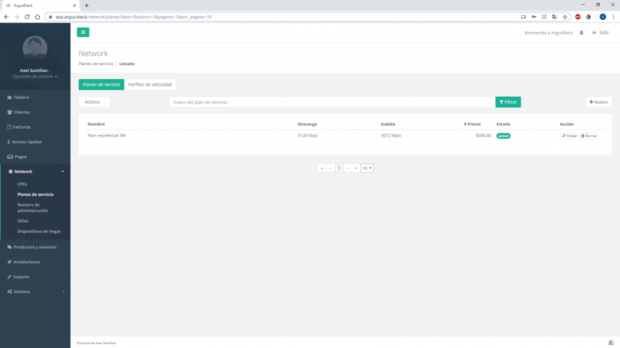The height and width of the screenshot is (348, 620).
Task: Click the red ad blocker extension icon
Action: pyautogui.click(x=578, y=17)
